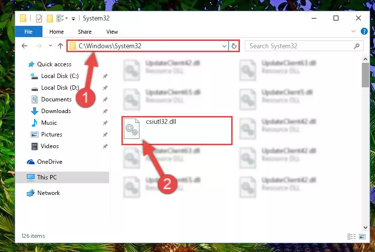Click the New folder quick access icon
The width and height of the screenshot is (375, 252).
50,19
